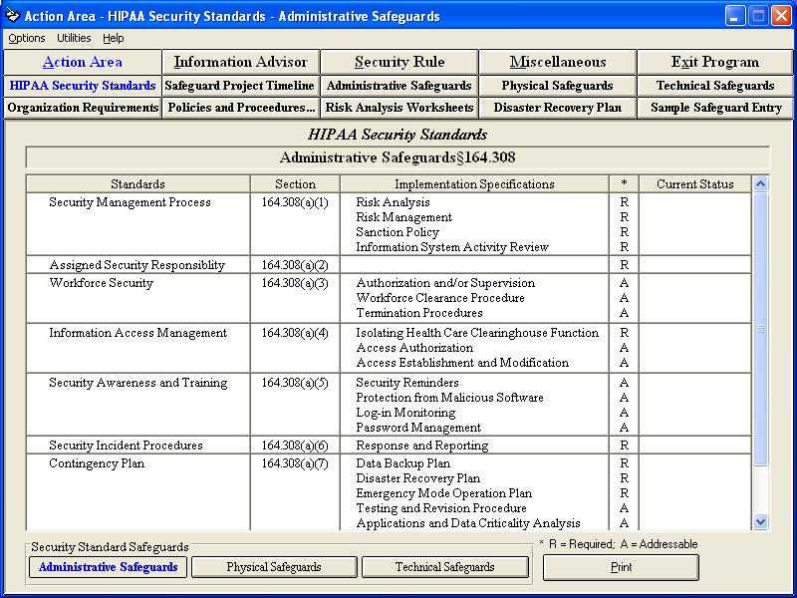Open Sample Safeguard Entry
Viewport: 797px width, 598px height.
pyautogui.click(x=715, y=108)
